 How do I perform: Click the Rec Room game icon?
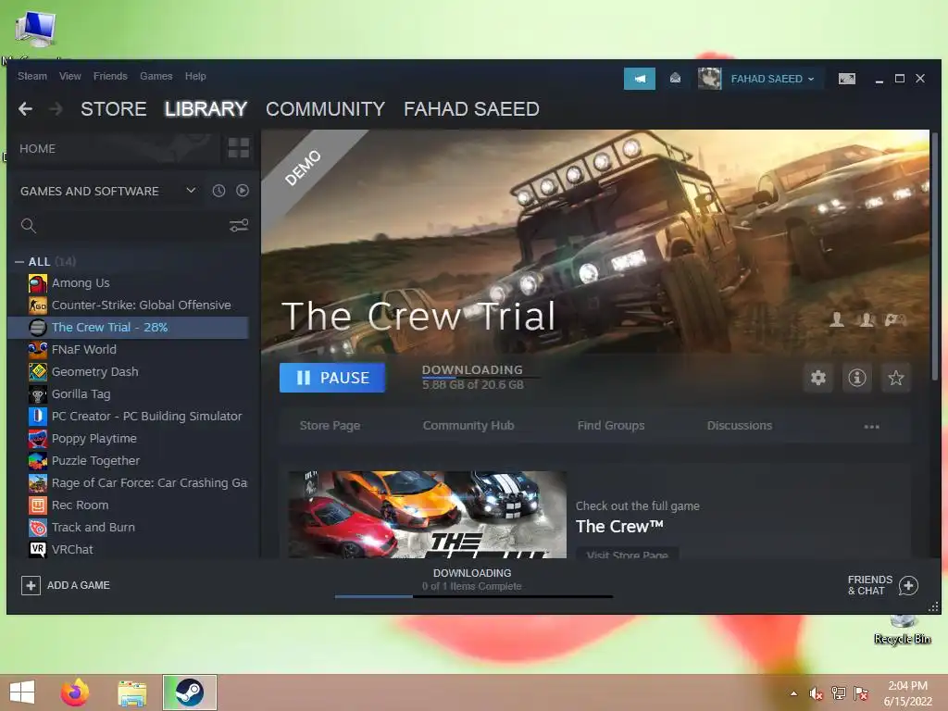(37, 505)
